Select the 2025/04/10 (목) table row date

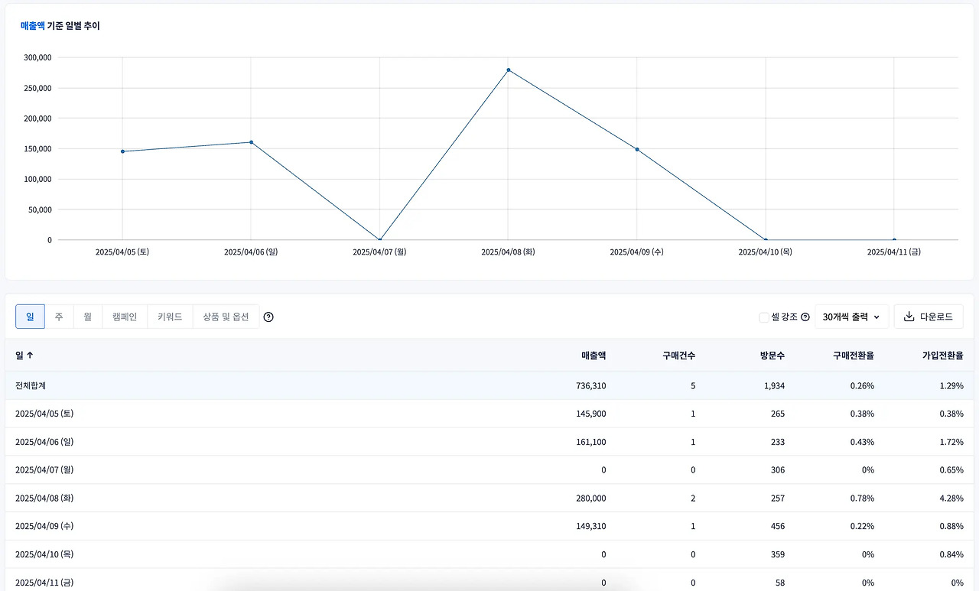coord(44,554)
